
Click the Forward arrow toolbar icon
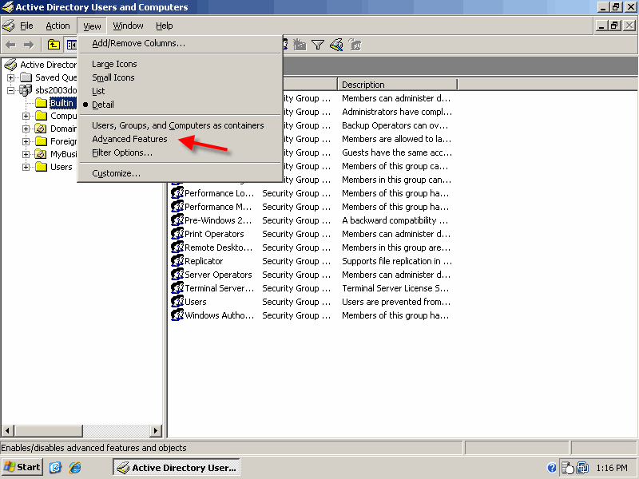click(29, 45)
